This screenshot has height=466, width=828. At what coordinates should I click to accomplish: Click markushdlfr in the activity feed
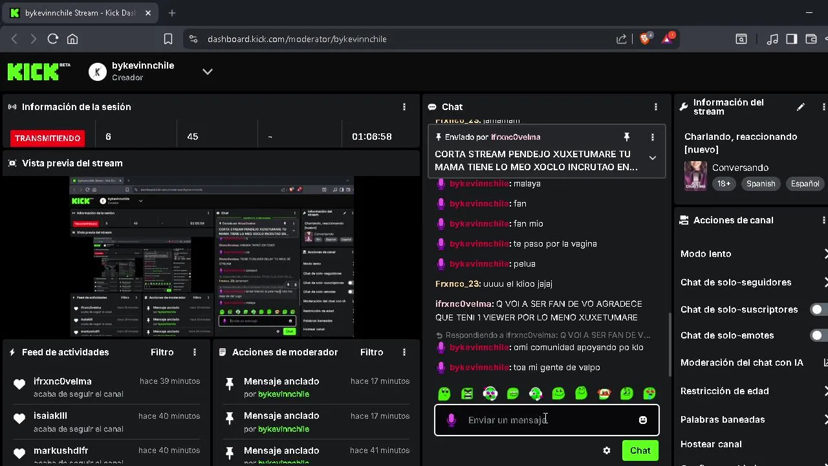[61, 450]
